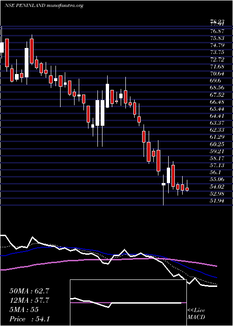Click the 54.02 price axis label
The height and width of the screenshot is (326, 233).
pos(217,187)
